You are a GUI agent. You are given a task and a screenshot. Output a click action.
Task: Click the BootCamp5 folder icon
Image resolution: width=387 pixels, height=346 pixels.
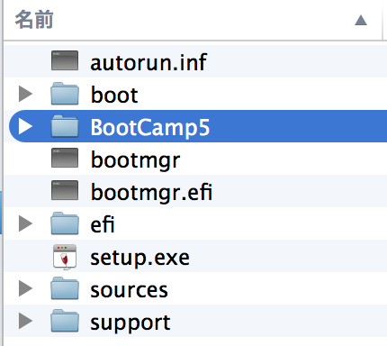click(65, 126)
